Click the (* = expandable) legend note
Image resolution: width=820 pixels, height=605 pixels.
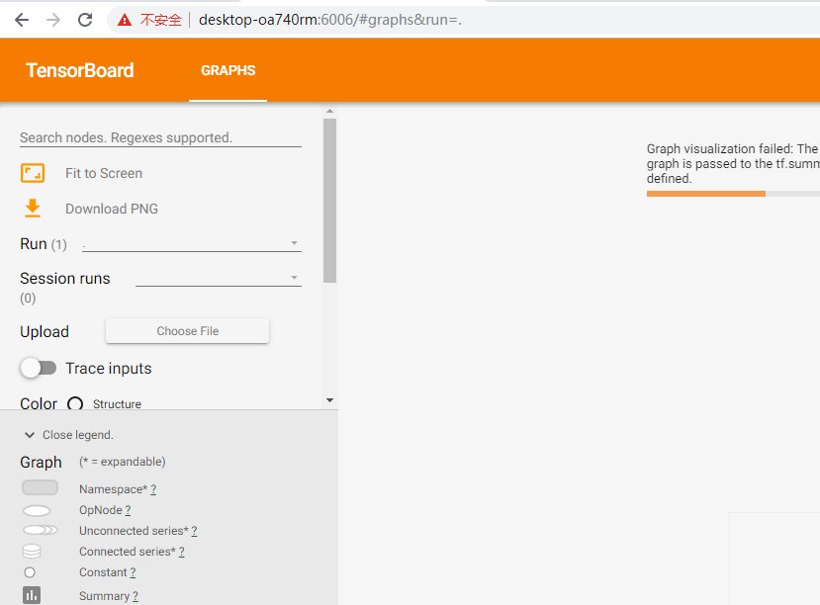coord(123,462)
